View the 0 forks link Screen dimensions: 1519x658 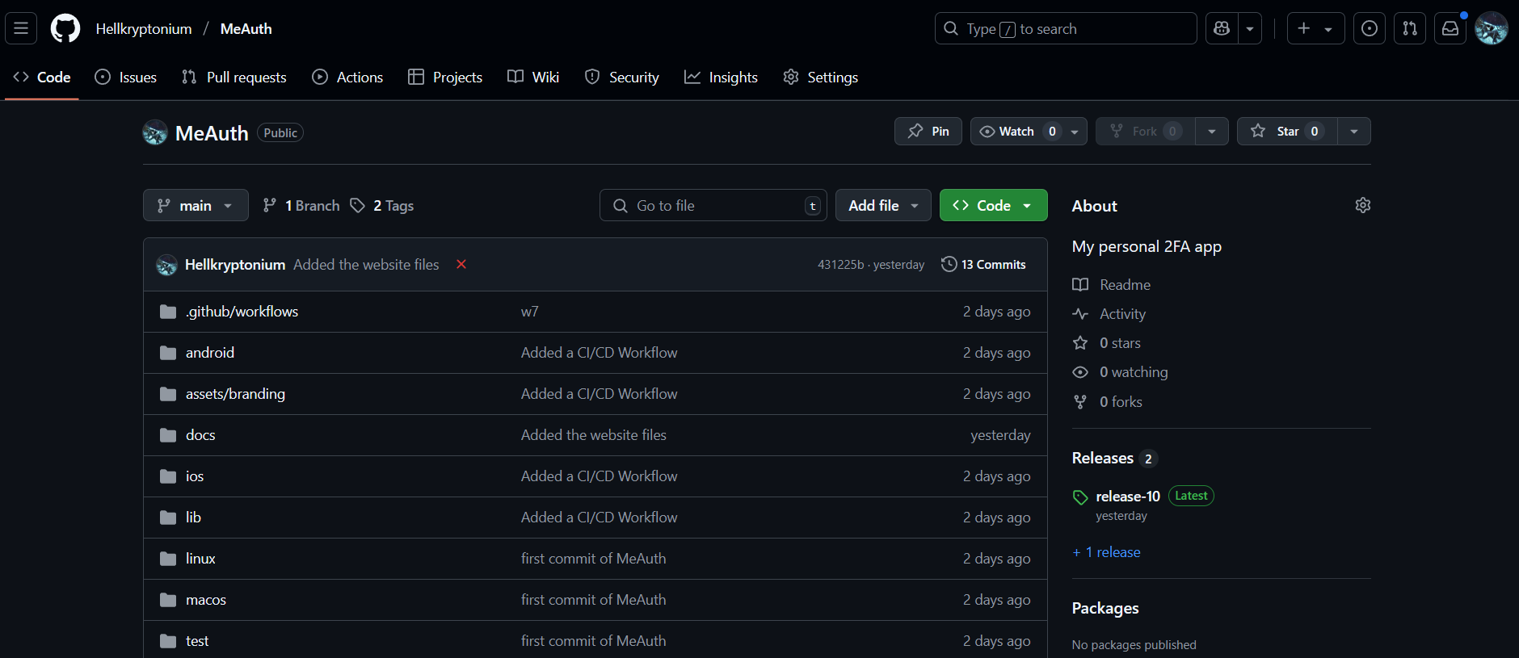(x=1108, y=401)
